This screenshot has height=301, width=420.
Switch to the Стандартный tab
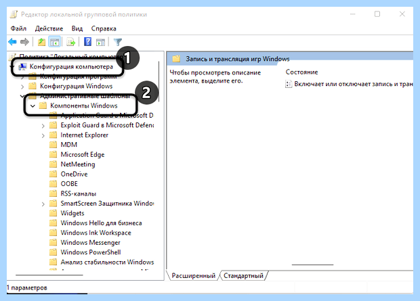[x=243, y=275]
